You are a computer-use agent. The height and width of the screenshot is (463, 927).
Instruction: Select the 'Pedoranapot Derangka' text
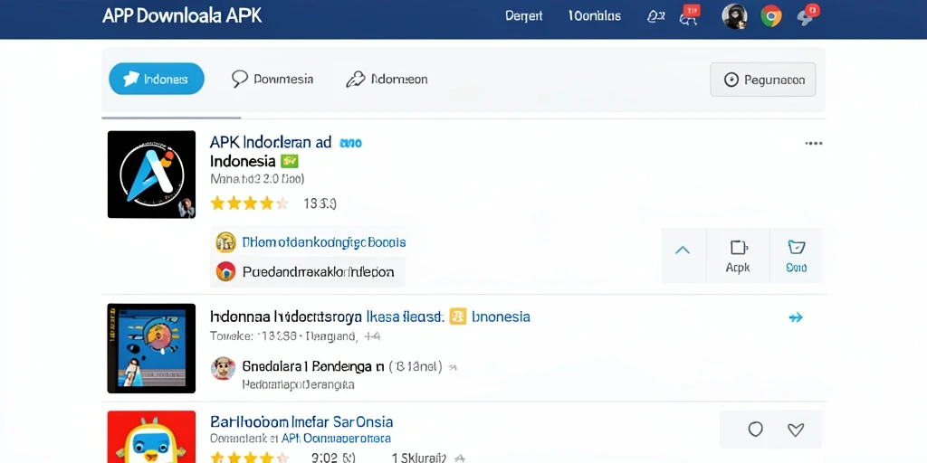click(298, 384)
